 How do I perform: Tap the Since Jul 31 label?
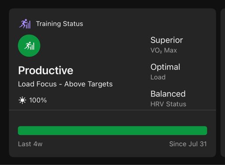[188, 144]
